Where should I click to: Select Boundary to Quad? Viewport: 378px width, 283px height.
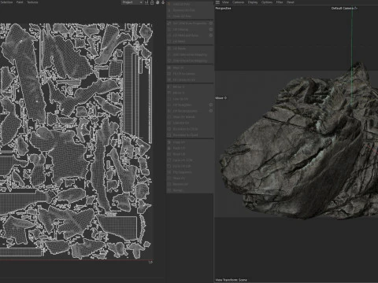point(190,135)
